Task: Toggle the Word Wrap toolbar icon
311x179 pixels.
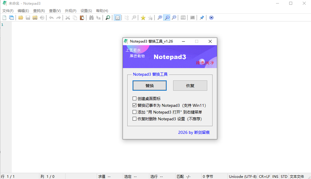Action: [x=117, y=18]
